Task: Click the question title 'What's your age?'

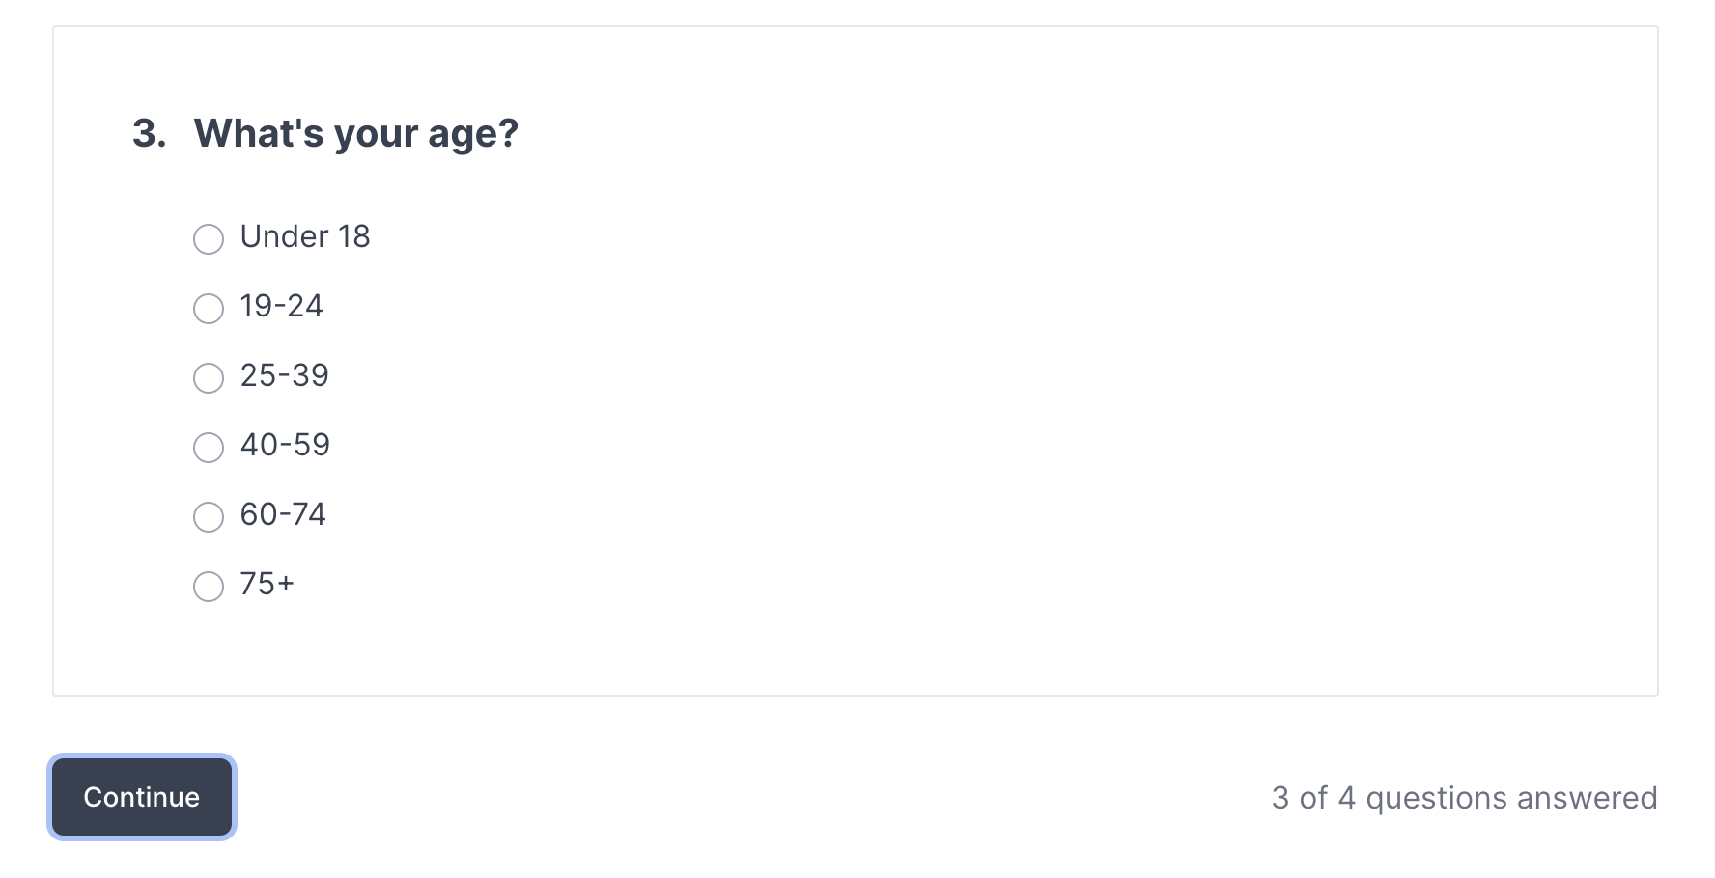Action: 354,132
